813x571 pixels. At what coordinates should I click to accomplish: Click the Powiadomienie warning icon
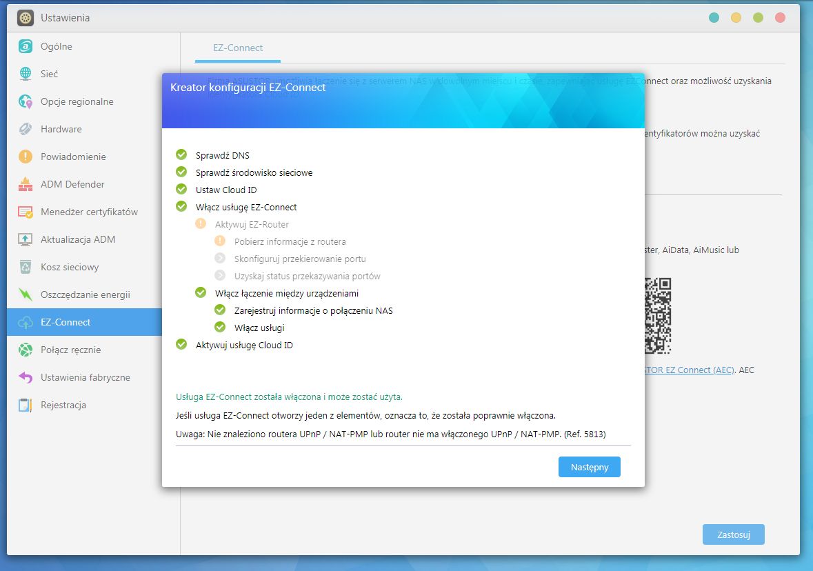click(x=26, y=156)
